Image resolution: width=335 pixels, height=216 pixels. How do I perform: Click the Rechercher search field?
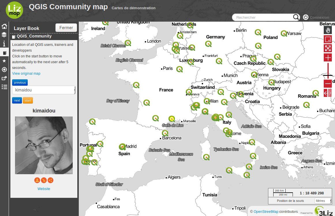tap(263, 18)
